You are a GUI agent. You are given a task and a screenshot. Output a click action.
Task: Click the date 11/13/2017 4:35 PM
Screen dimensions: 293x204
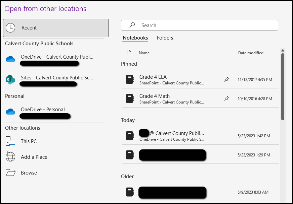click(255, 80)
